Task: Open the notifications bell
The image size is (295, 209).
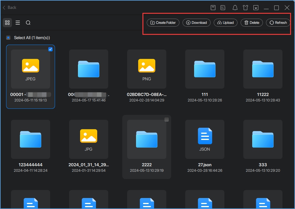Action: coord(235,8)
